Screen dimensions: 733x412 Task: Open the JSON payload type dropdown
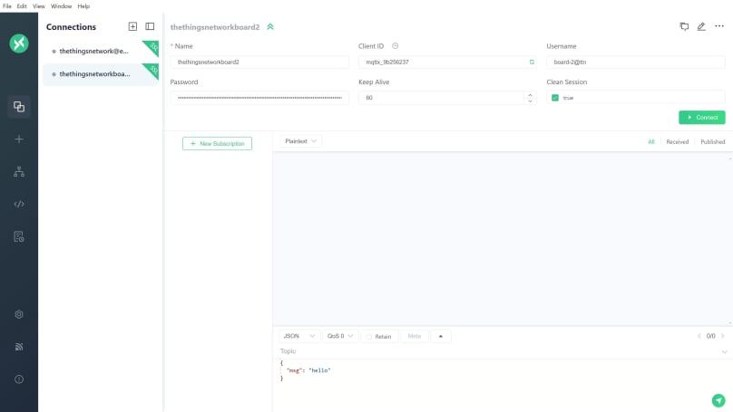click(x=299, y=336)
